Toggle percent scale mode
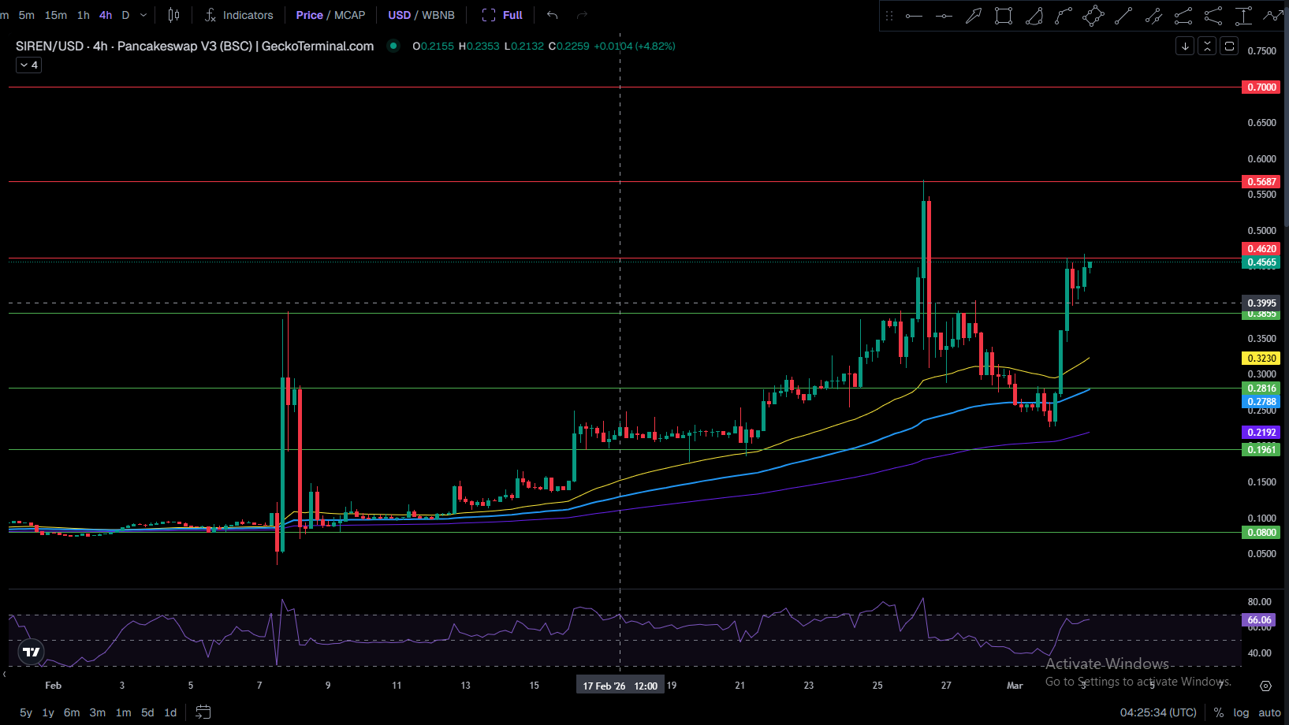This screenshot has height=725, width=1289. 1219,712
